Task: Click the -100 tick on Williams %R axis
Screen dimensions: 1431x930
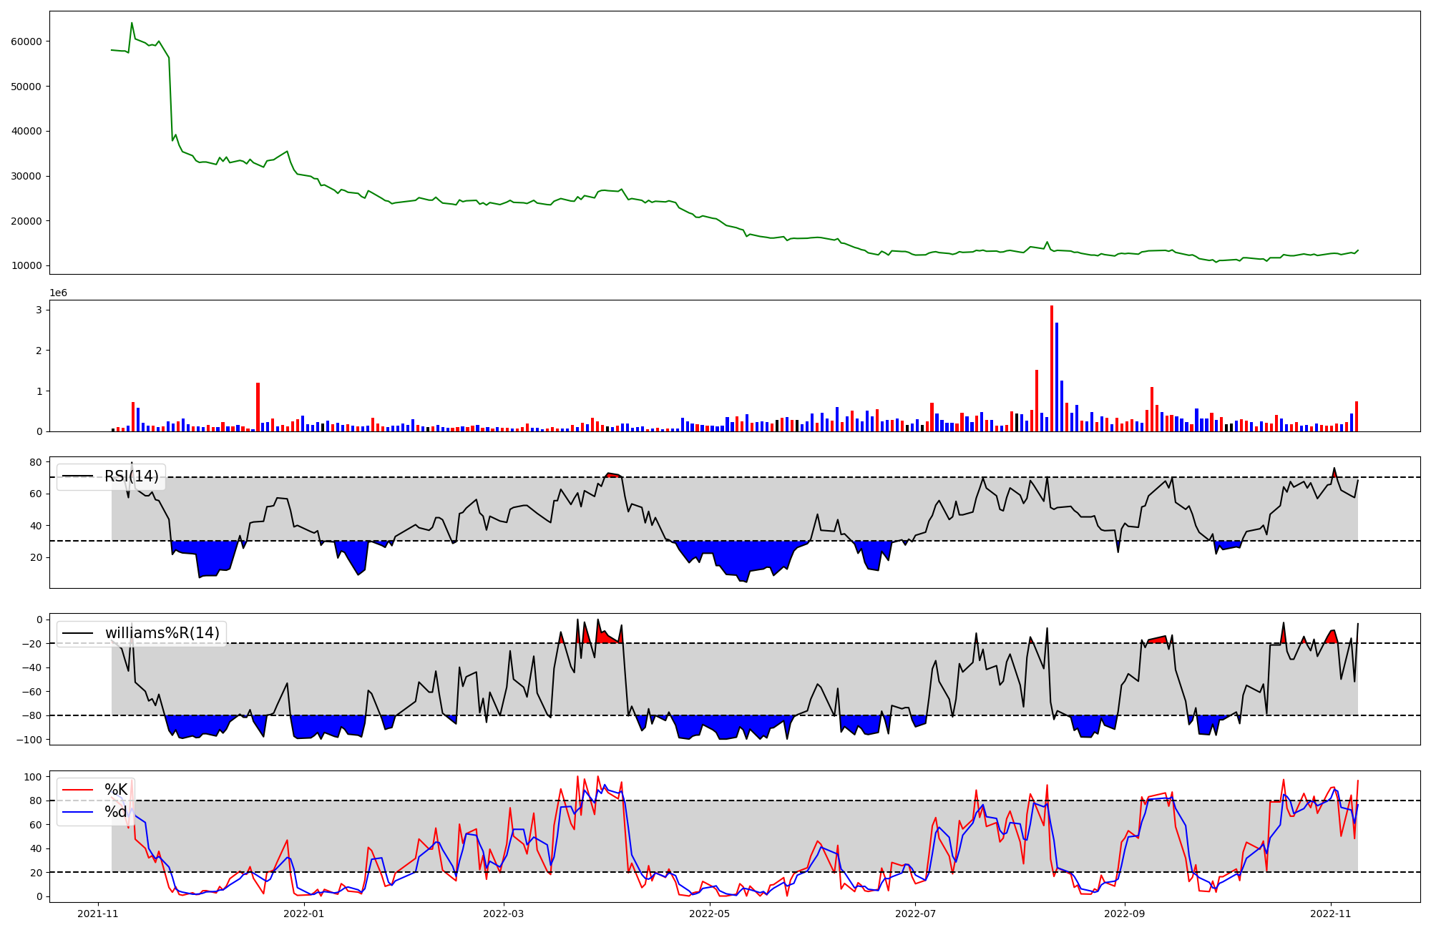Action: (x=29, y=740)
